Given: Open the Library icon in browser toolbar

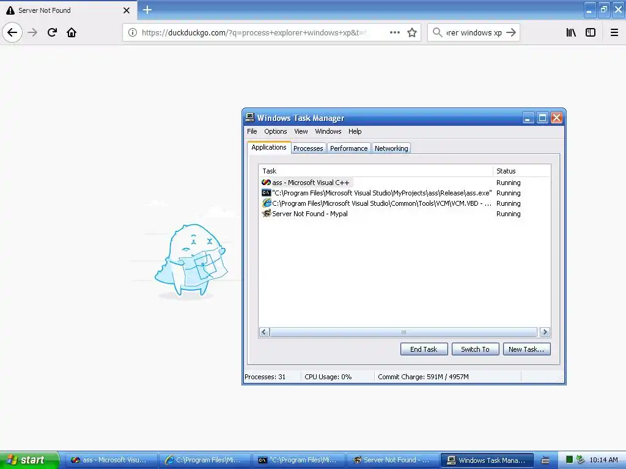Looking at the screenshot, I should tap(571, 32).
